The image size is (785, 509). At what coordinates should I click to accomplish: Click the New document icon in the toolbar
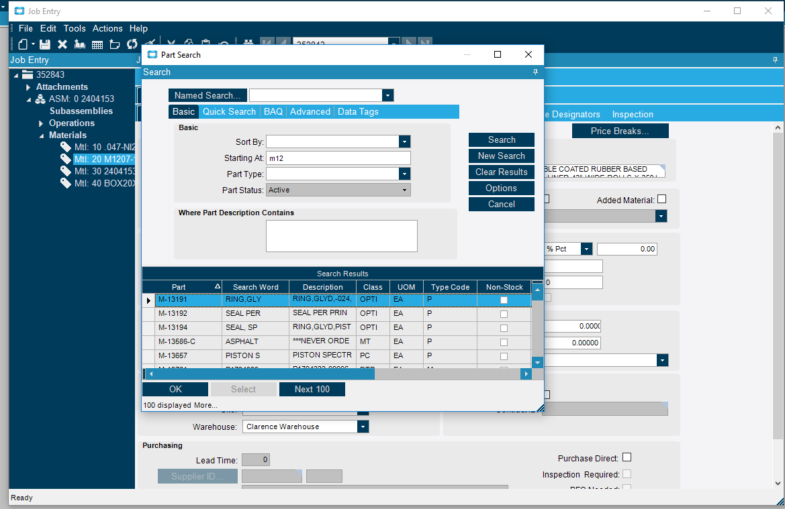[x=24, y=44]
